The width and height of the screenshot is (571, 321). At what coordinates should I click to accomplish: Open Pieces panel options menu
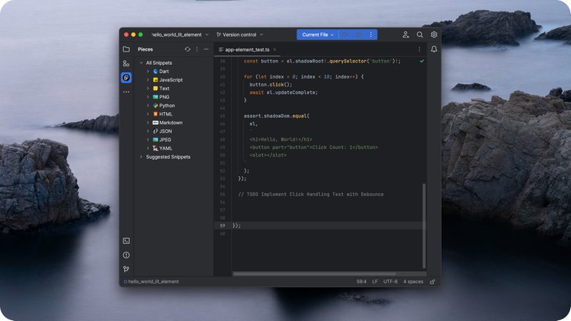tap(197, 49)
